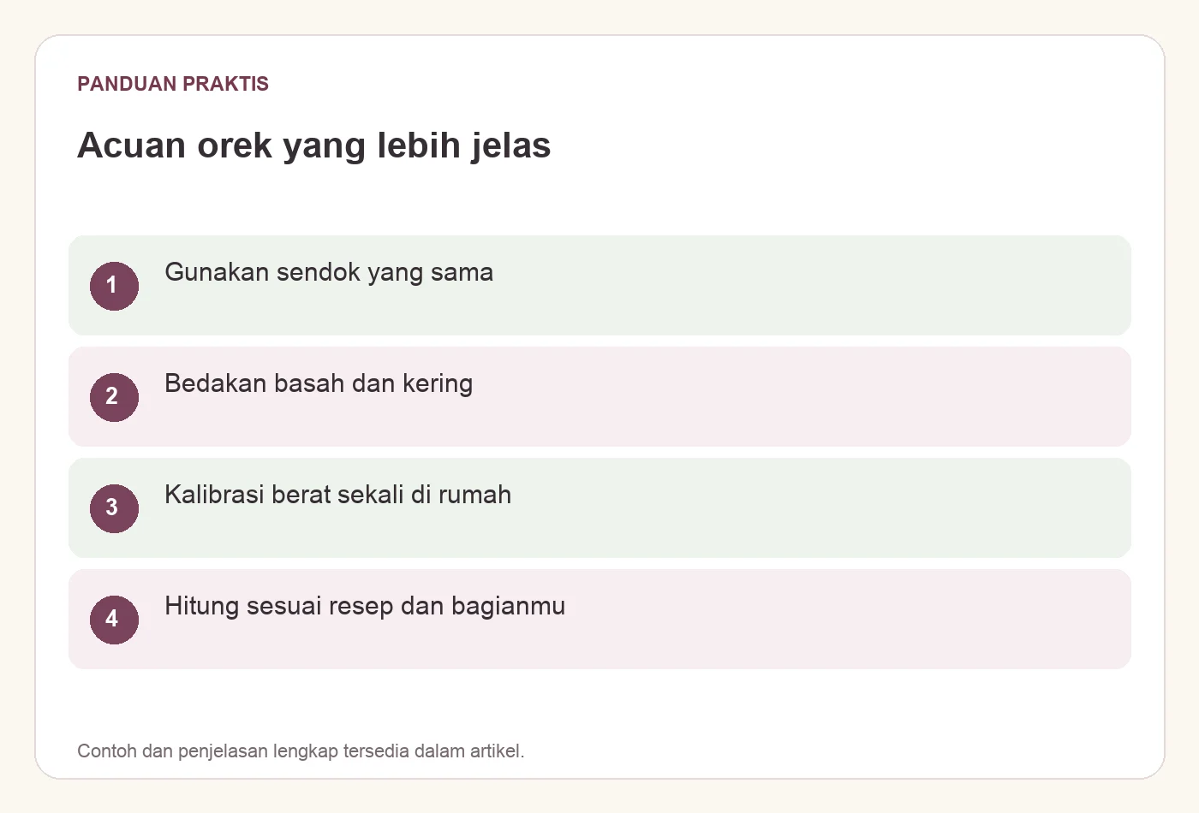
Task: Click the number 4 step badge
Action: (114, 620)
